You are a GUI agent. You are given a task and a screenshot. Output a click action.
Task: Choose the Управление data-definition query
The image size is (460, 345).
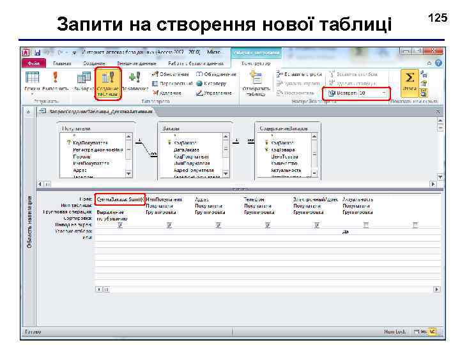coord(214,93)
